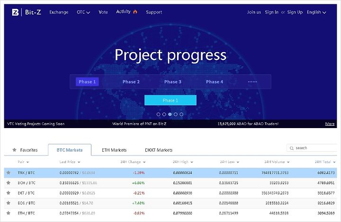Viewport: 341px width, 222px height.
Task: Open the Exchange menu item
Action: (x=59, y=12)
